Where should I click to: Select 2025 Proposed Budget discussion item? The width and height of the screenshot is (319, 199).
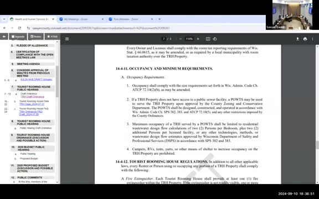tap(32, 168)
